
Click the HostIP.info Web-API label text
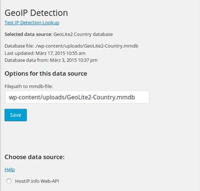(37, 181)
